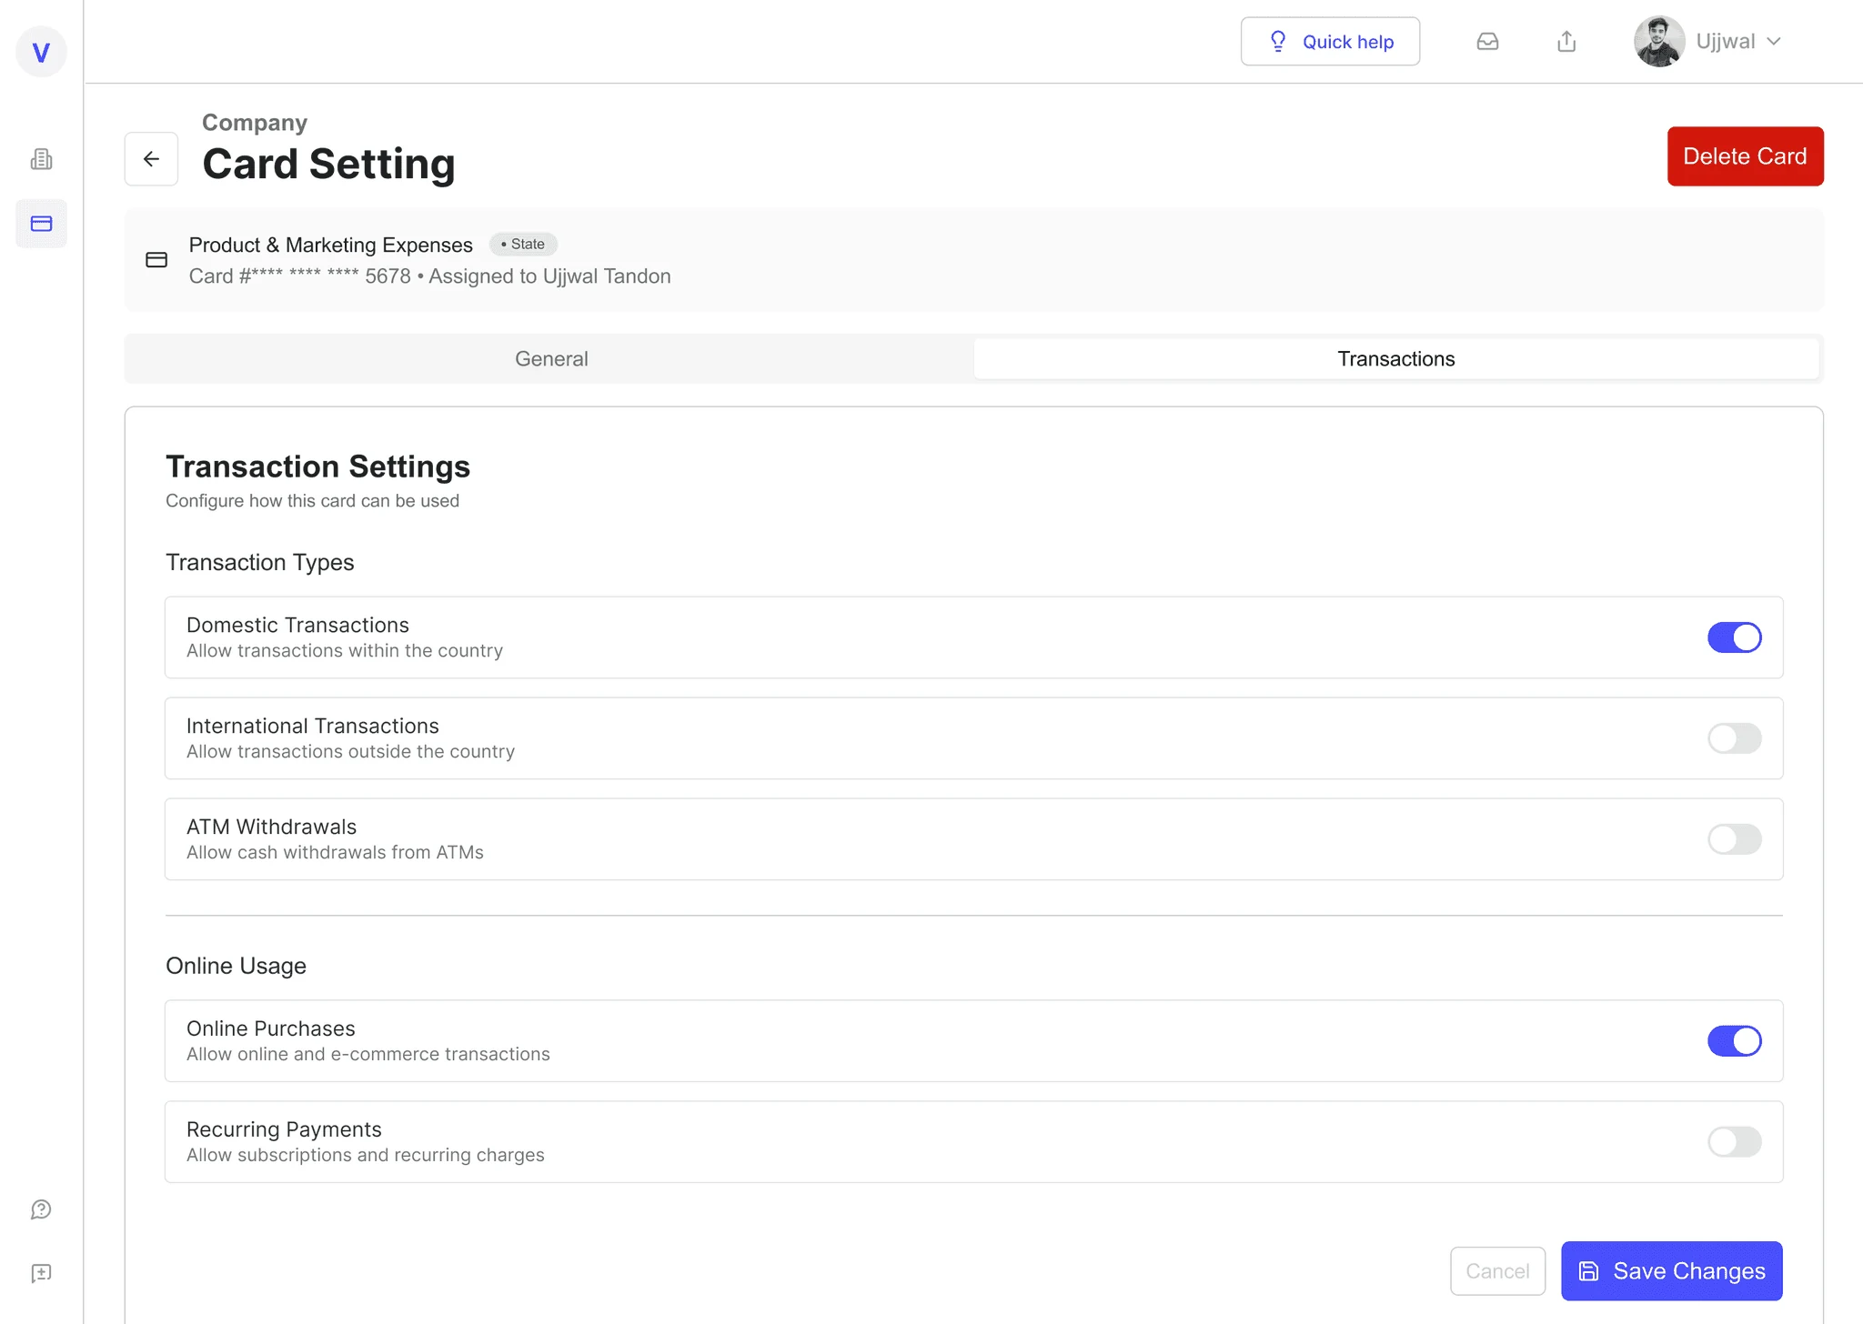Go back using the arrow button
This screenshot has height=1324, width=1863.
pyautogui.click(x=151, y=159)
